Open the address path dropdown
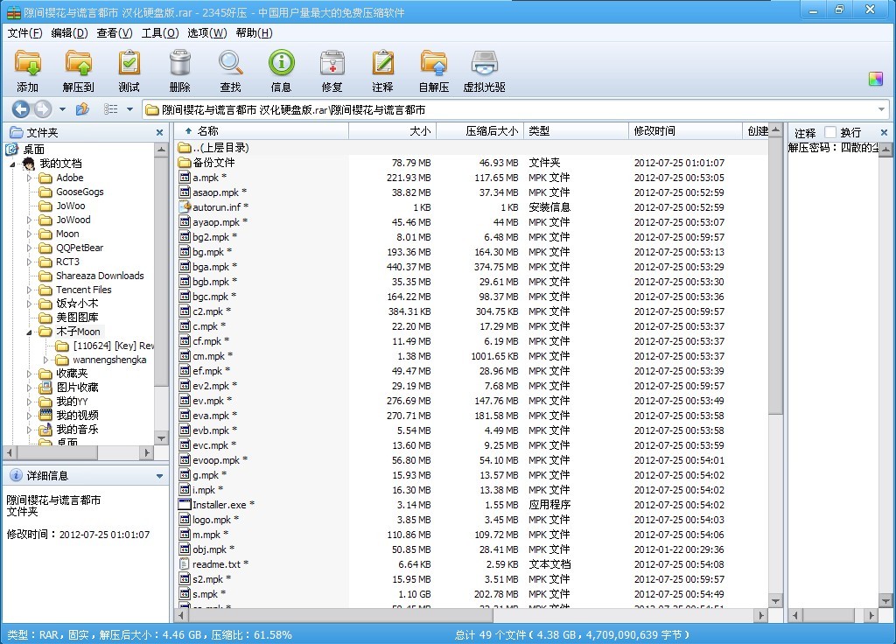This screenshot has height=644, width=896. point(881,109)
